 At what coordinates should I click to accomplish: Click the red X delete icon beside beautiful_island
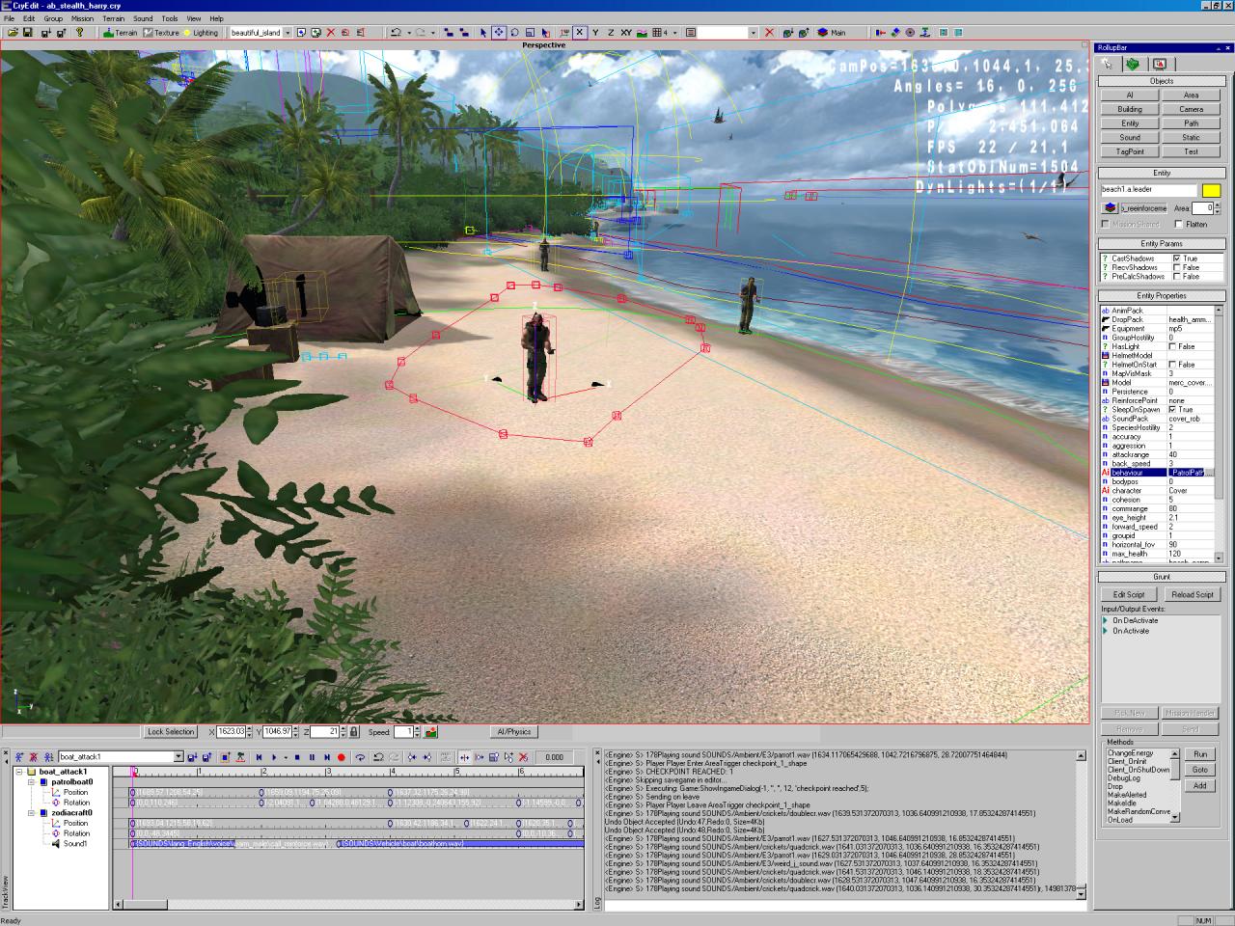tap(331, 33)
